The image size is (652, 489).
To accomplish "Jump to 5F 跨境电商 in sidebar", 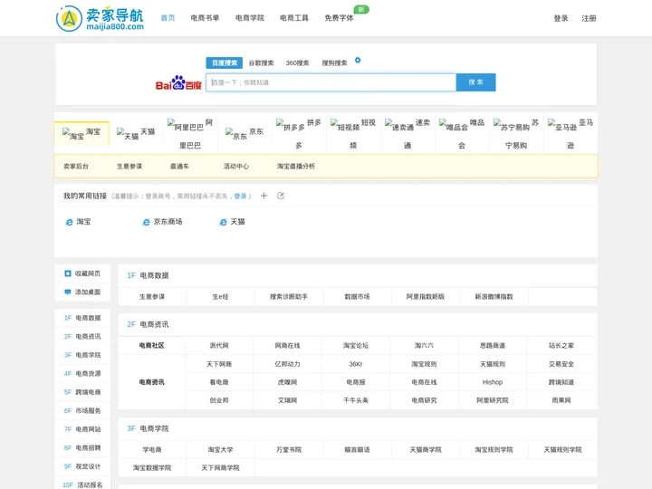I will coord(82,392).
